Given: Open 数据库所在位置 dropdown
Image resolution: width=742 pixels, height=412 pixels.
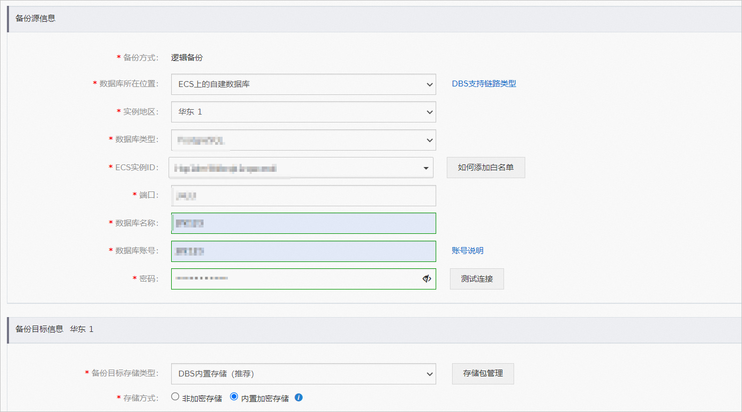Looking at the screenshot, I should click(304, 84).
